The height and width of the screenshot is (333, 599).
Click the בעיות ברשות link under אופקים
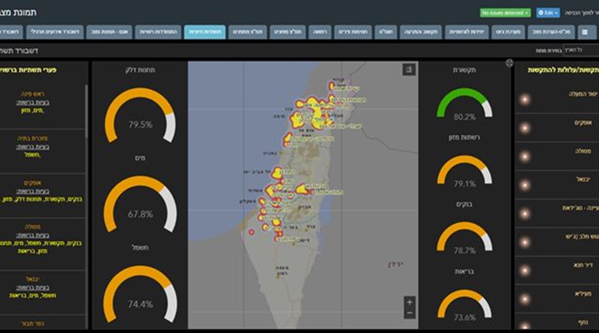[x=33, y=191]
